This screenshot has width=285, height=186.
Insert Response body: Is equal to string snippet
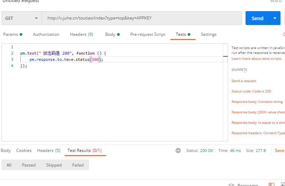point(258,123)
